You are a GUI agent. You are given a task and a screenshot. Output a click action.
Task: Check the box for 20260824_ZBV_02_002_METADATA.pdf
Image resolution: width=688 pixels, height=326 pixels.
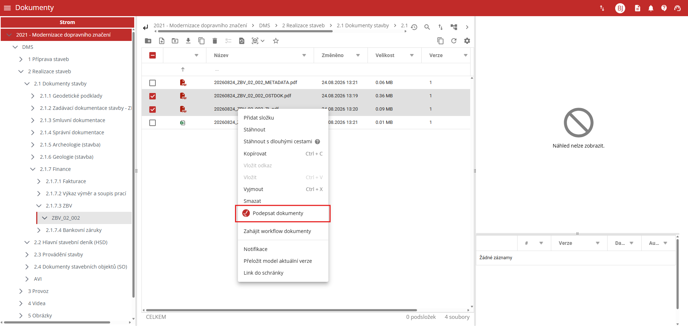pyautogui.click(x=153, y=83)
